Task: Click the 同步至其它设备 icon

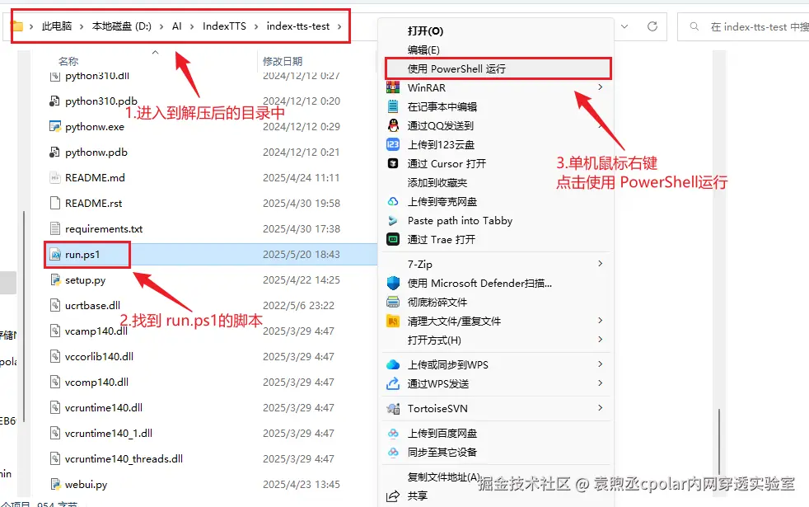Action: [x=393, y=453]
